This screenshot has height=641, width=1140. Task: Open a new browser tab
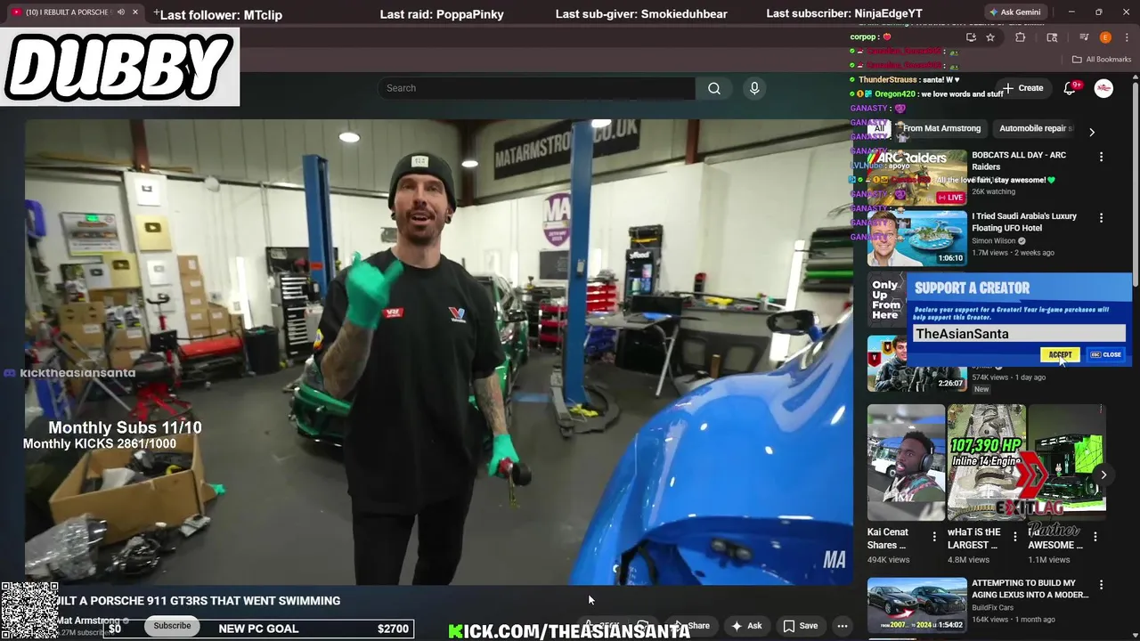coord(156,12)
